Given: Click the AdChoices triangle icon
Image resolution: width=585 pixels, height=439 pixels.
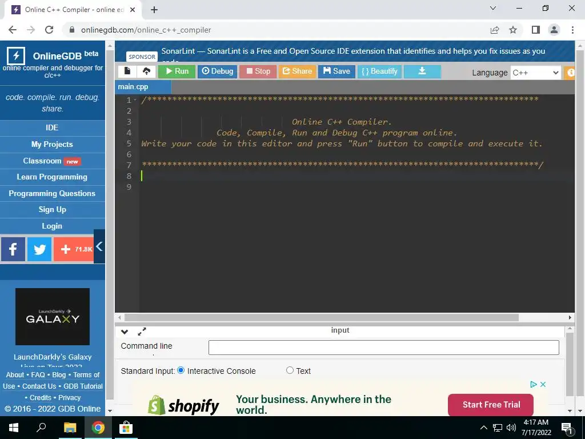Looking at the screenshot, I should click(534, 384).
